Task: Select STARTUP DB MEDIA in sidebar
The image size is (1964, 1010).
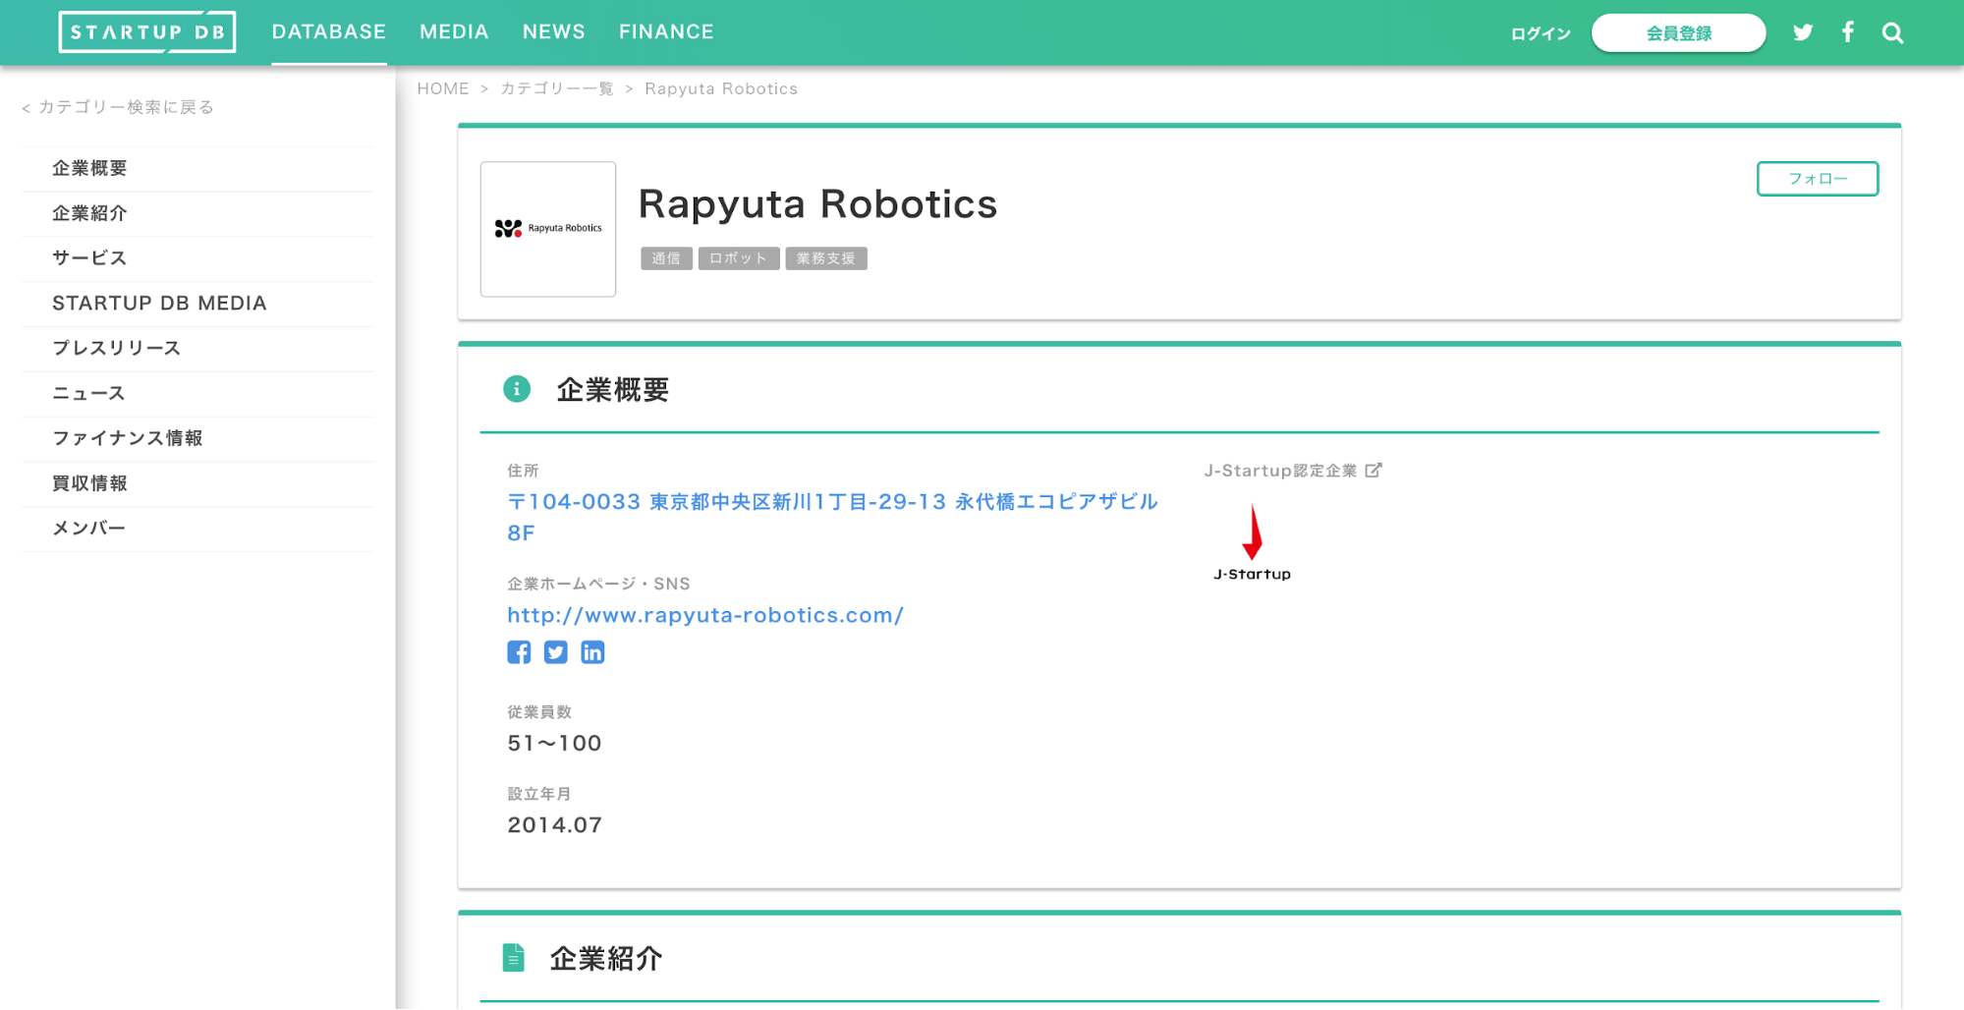Action: point(197,304)
